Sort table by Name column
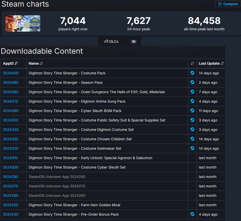The image size is (241, 221). pos(36,63)
